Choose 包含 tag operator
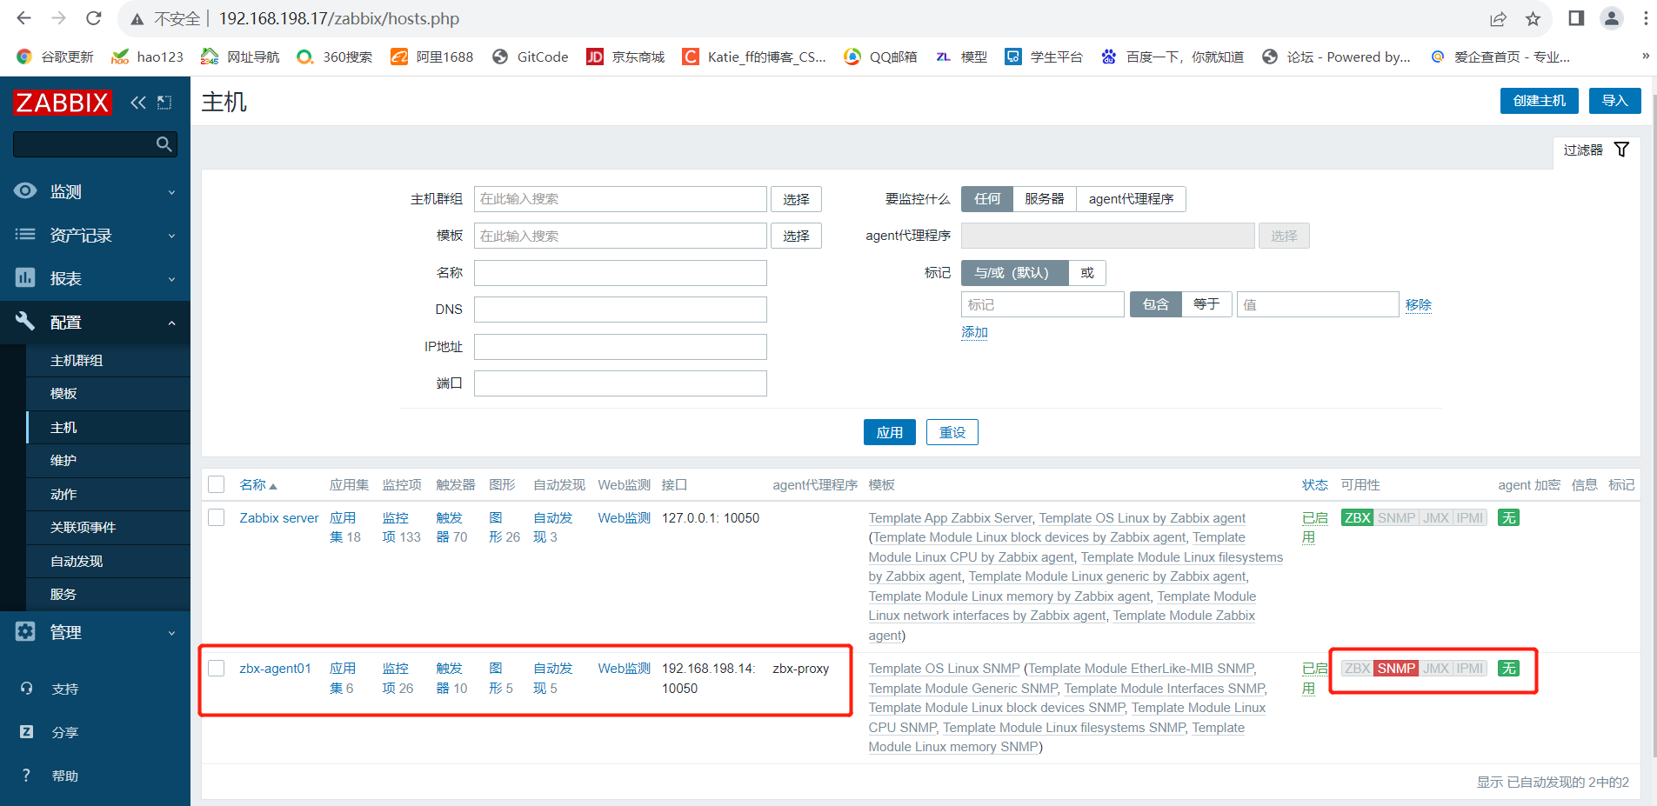Image resolution: width=1657 pixels, height=806 pixels. click(x=1155, y=304)
